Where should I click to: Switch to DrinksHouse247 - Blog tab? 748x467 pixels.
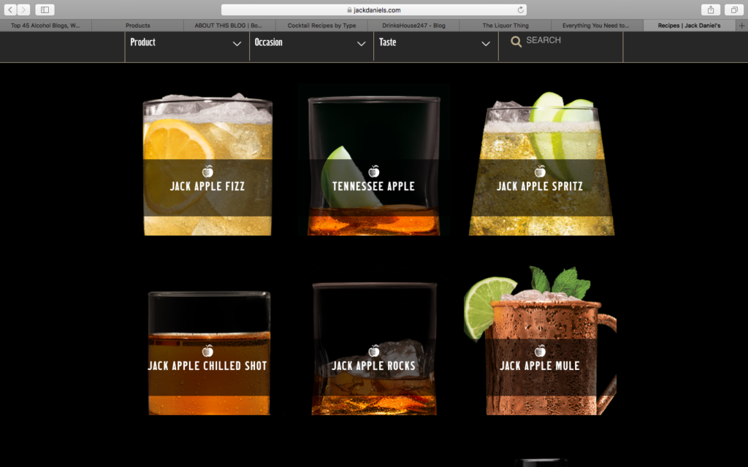tap(413, 26)
